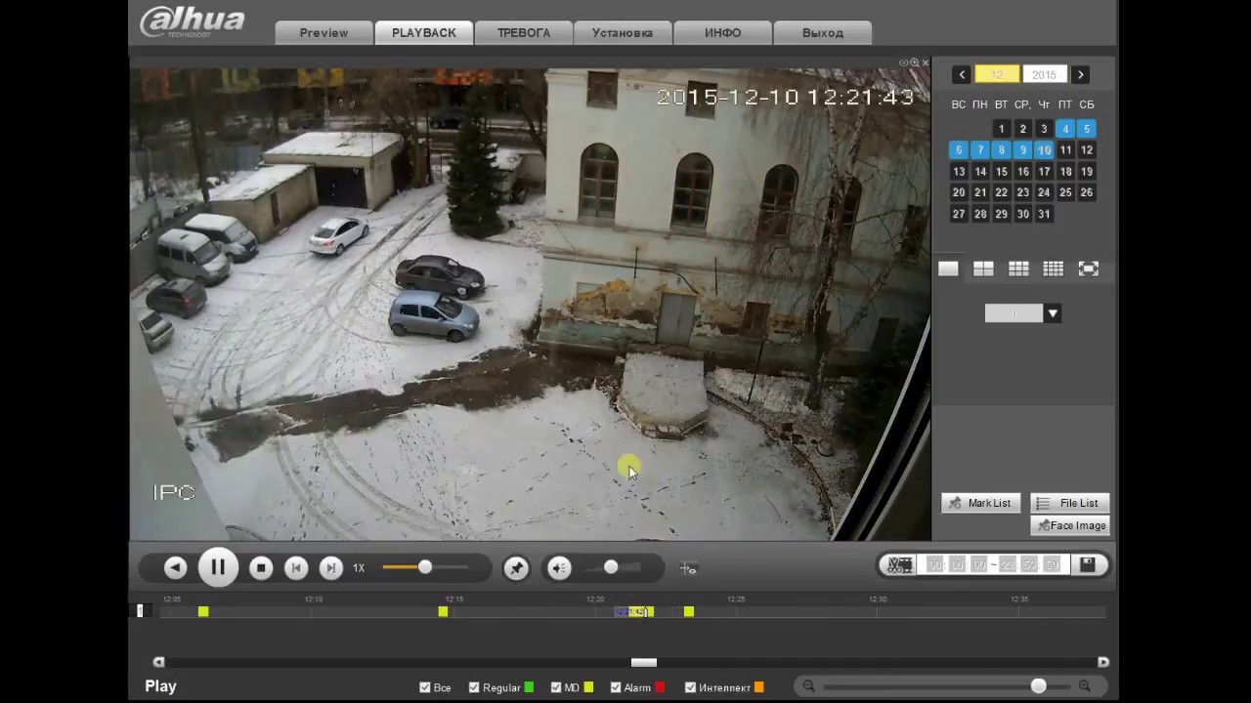Select the single-window layout icon
Image resolution: width=1251 pixels, height=703 pixels.
pyautogui.click(x=948, y=269)
